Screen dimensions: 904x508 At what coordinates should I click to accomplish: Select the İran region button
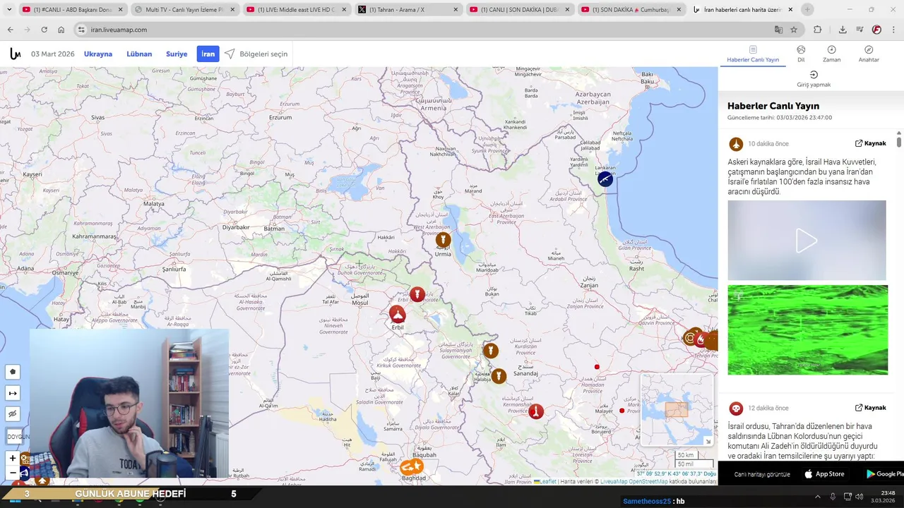[x=208, y=54]
